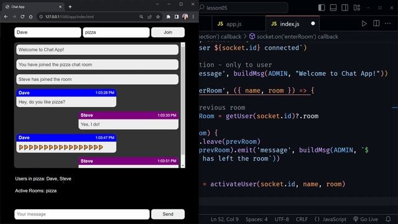
Task: Click the Send button
Action: coord(168,214)
